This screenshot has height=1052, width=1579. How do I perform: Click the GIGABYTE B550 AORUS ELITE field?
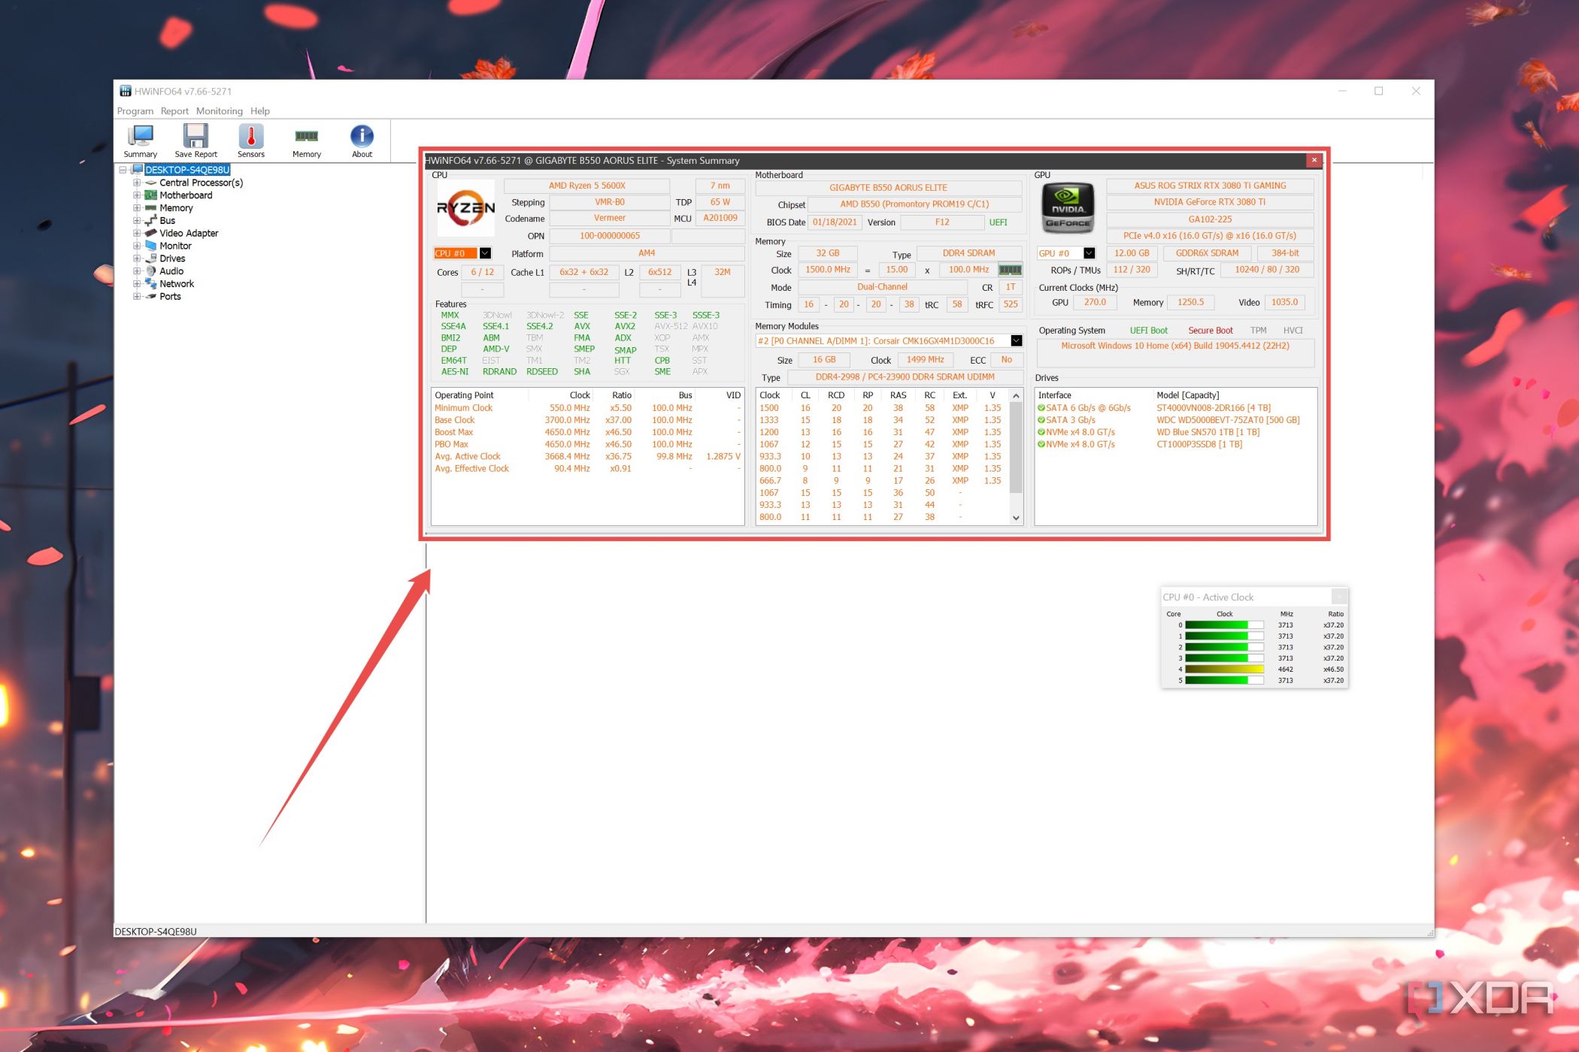coord(888,188)
